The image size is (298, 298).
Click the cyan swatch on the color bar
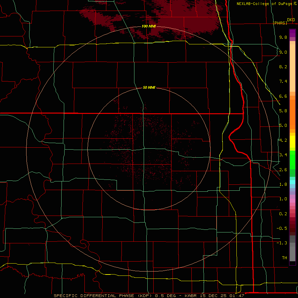(x=292, y=182)
